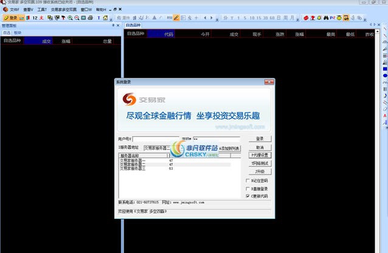Click the '12' toolbar icon
388x253 pixels.
pos(35,18)
